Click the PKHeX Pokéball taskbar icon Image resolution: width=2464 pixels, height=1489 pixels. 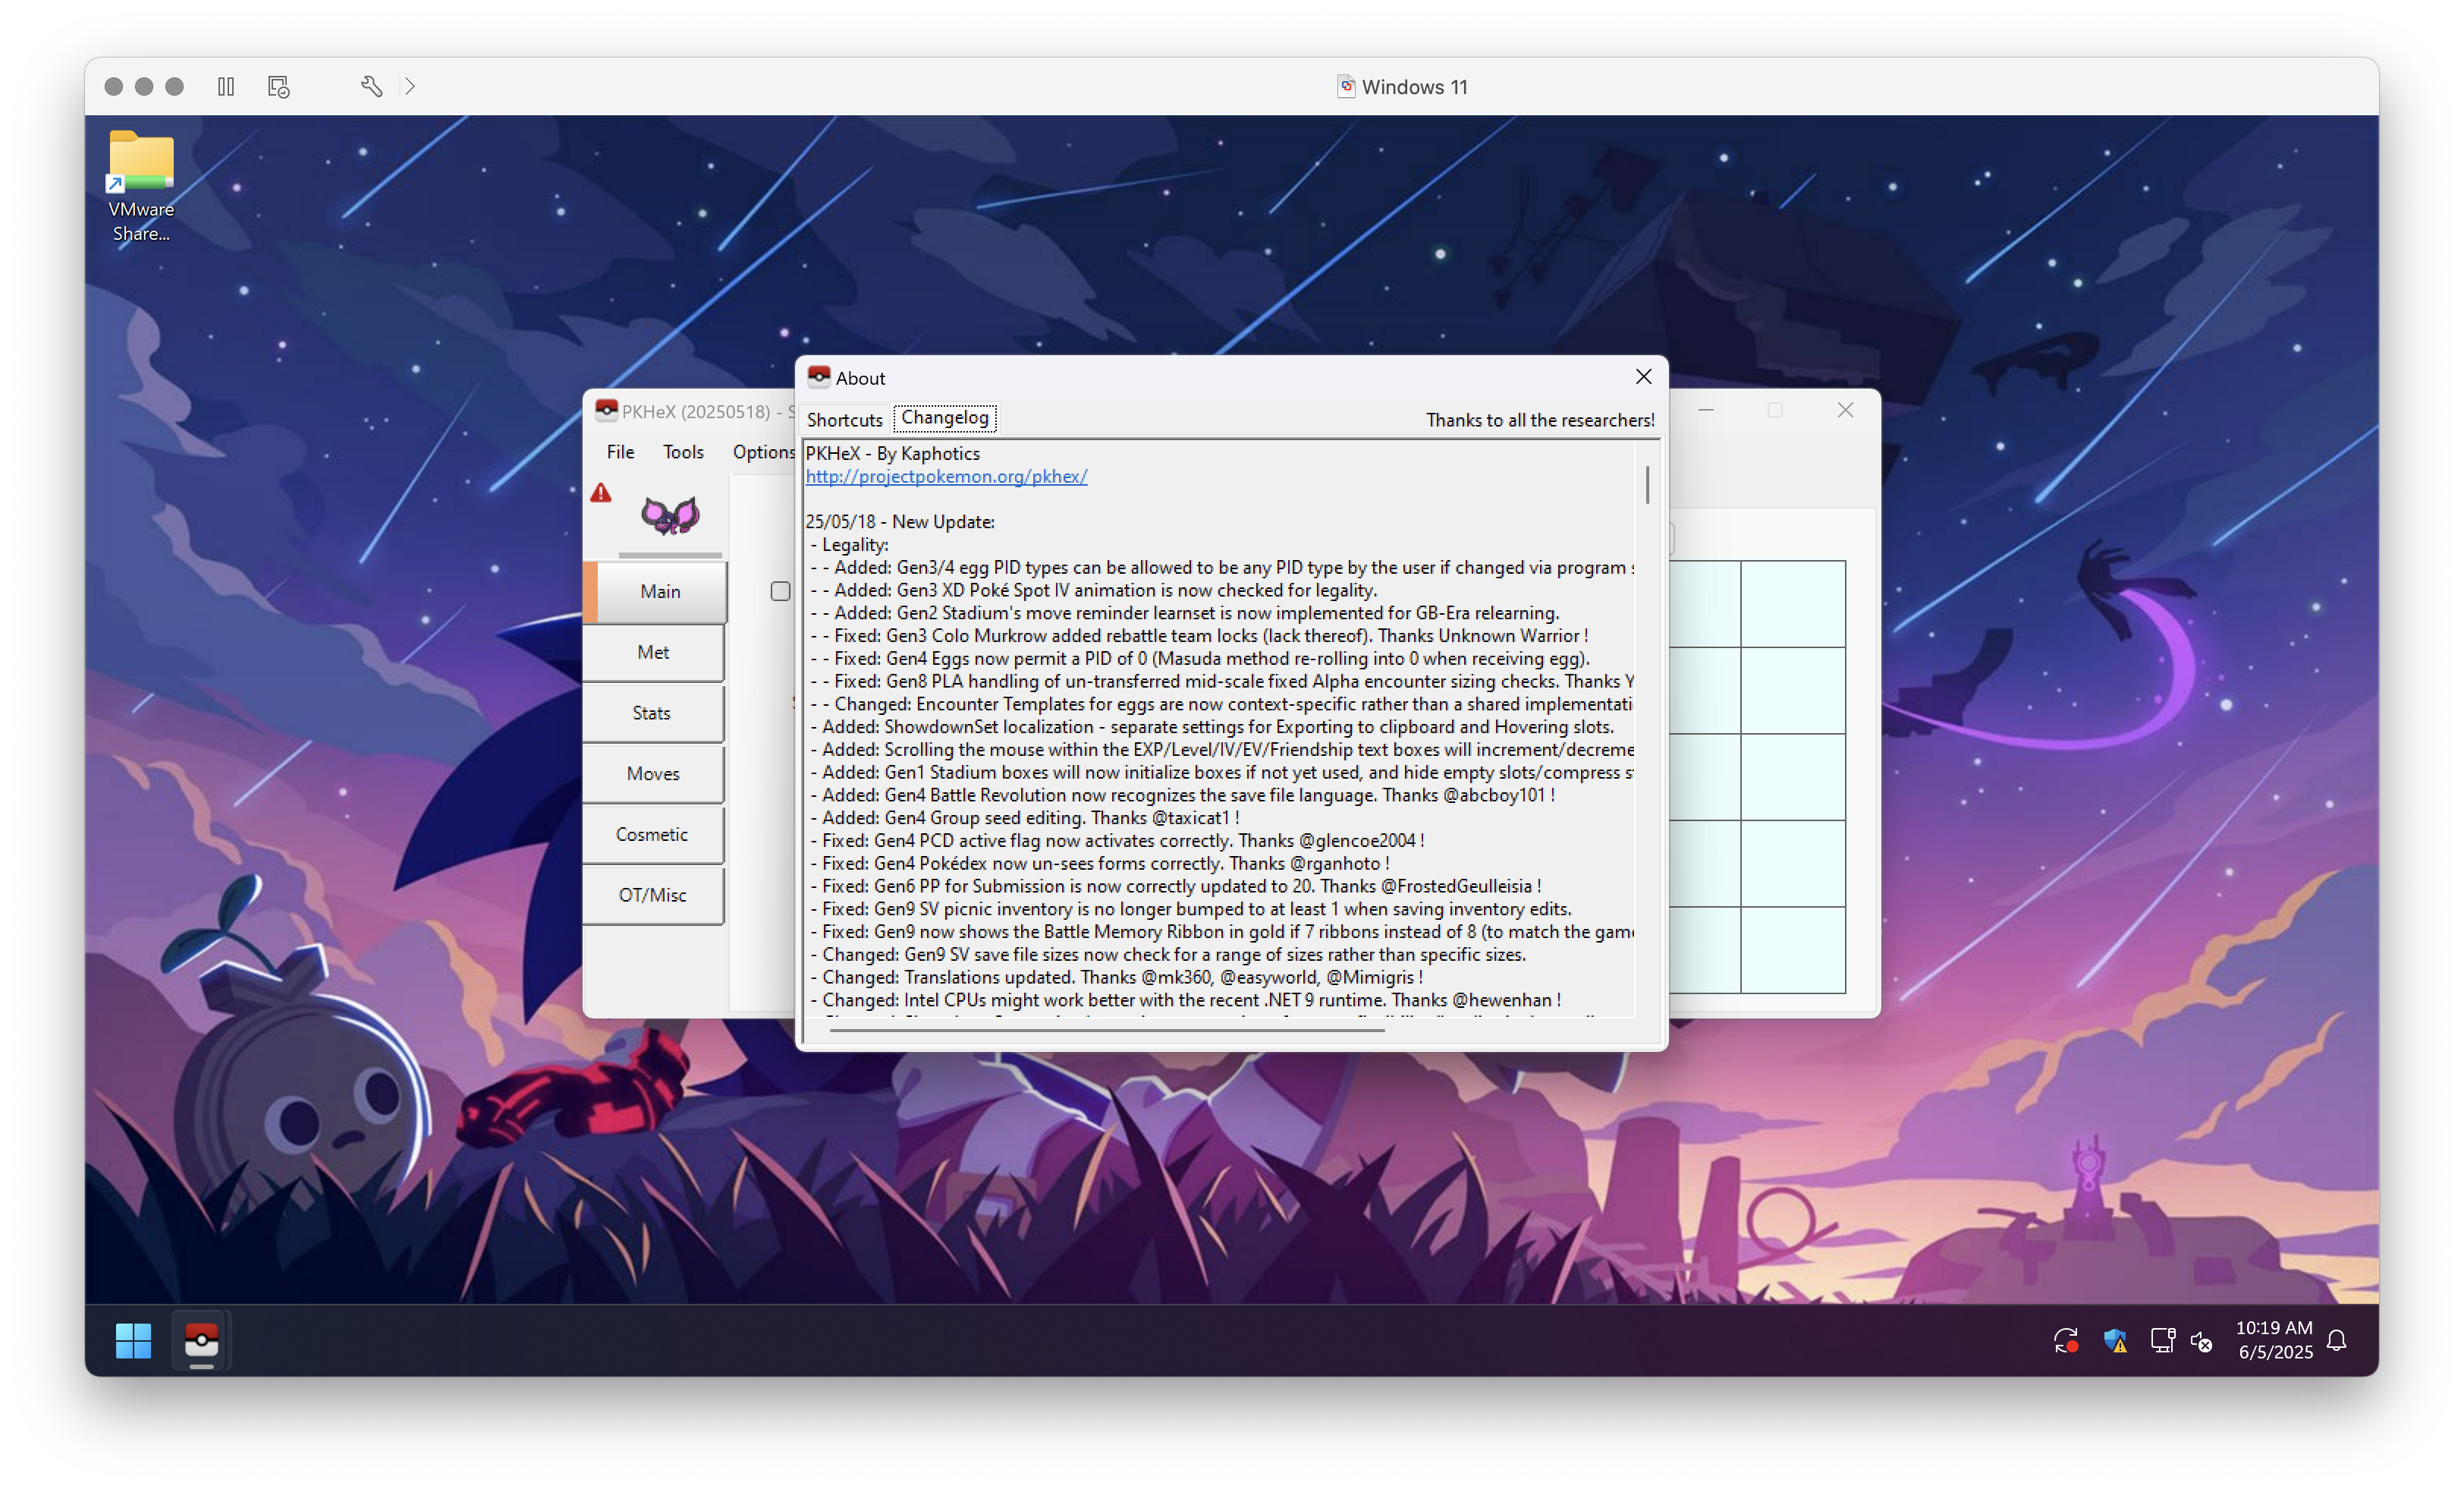click(201, 1340)
